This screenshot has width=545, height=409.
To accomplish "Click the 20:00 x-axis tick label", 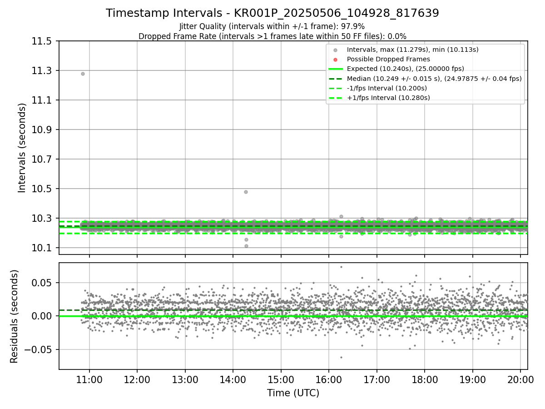I will (520, 379).
